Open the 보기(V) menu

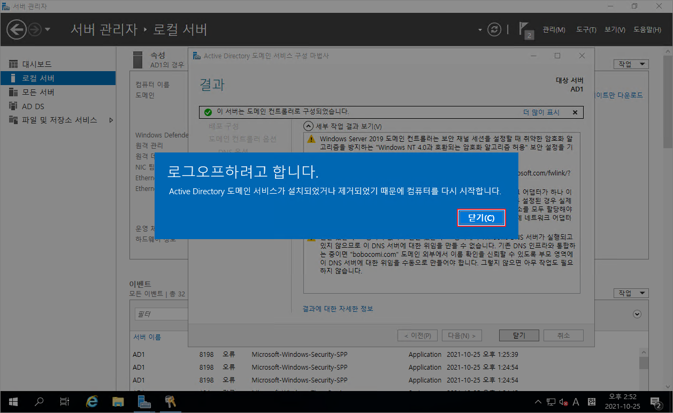coord(615,30)
